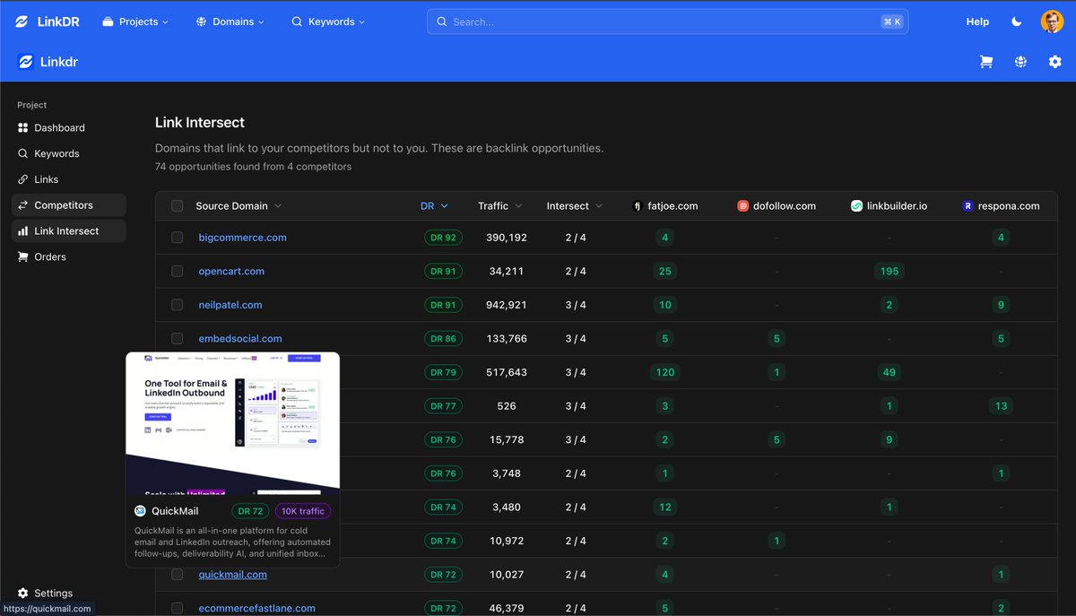Click the fatjoe.com column favicon
The width and height of the screenshot is (1076, 616).
638,206
